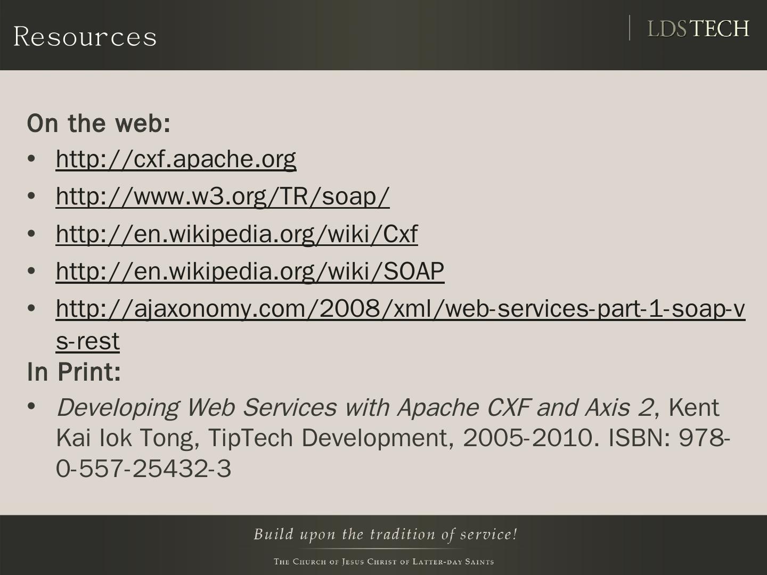Viewport: 767px width, 575px height.
Task: Visit the Wikipedia SOAP wiki link
Action: (x=250, y=271)
